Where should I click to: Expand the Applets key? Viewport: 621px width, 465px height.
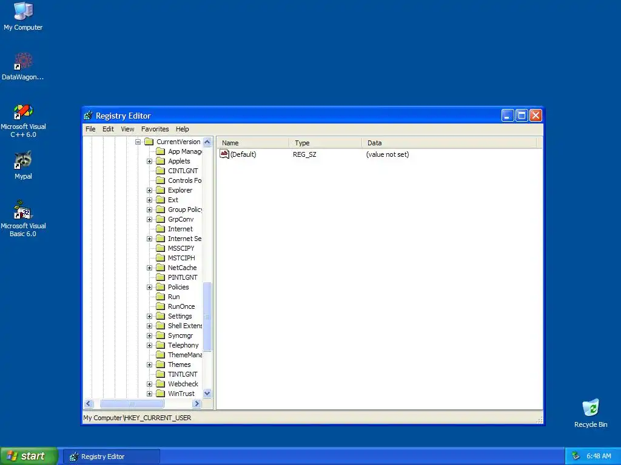tap(149, 161)
